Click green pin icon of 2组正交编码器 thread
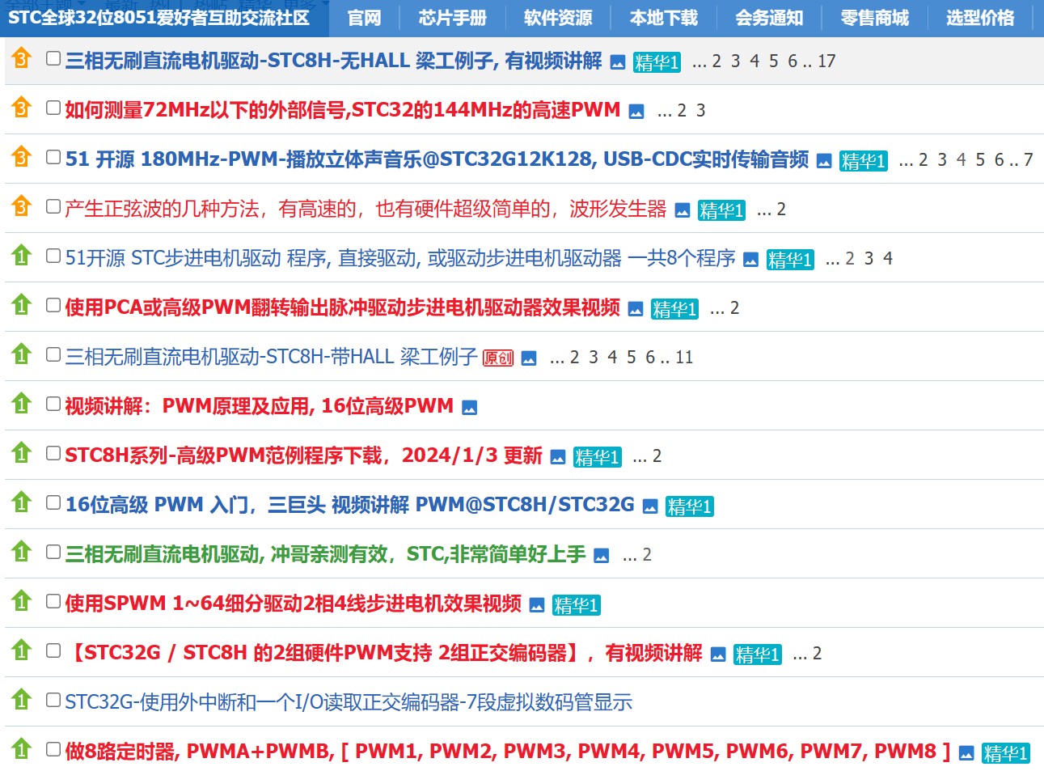This screenshot has width=1044, height=771. click(22, 650)
